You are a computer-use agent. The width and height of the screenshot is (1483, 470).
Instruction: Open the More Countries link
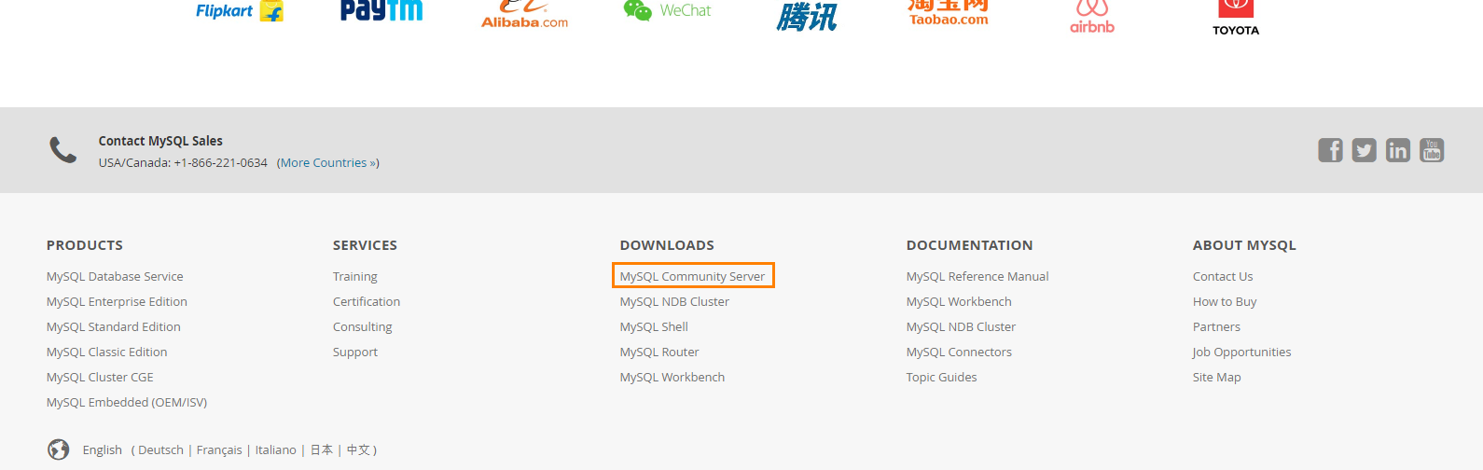[327, 162]
